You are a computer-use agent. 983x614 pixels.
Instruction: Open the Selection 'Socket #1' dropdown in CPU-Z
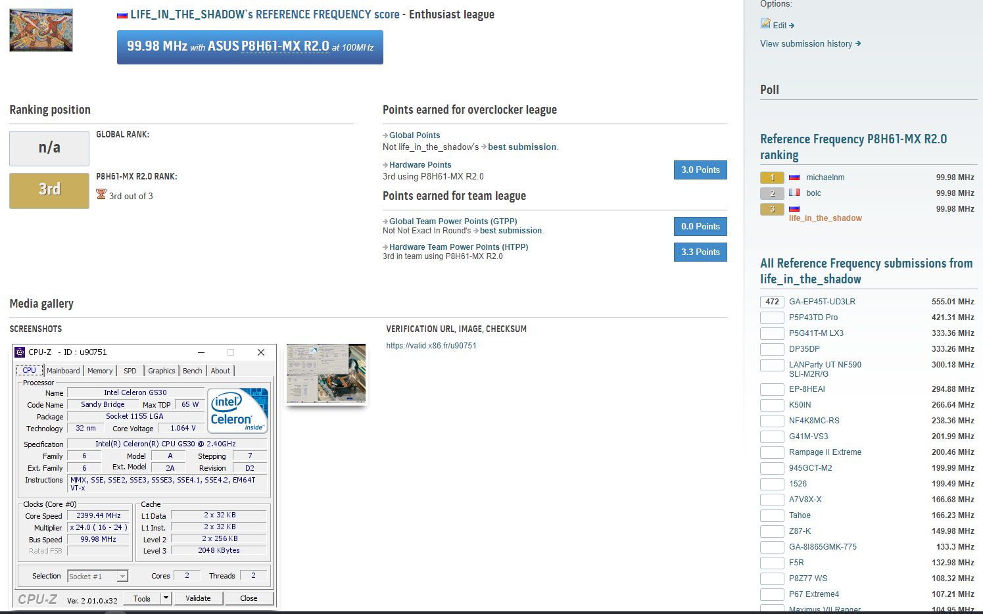(x=97, y=577)
